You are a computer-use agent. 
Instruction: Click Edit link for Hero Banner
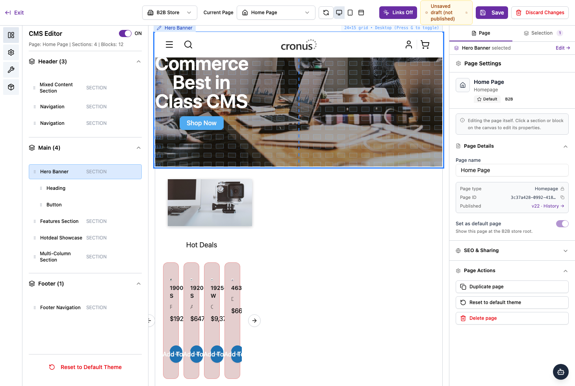click(563, 48)
